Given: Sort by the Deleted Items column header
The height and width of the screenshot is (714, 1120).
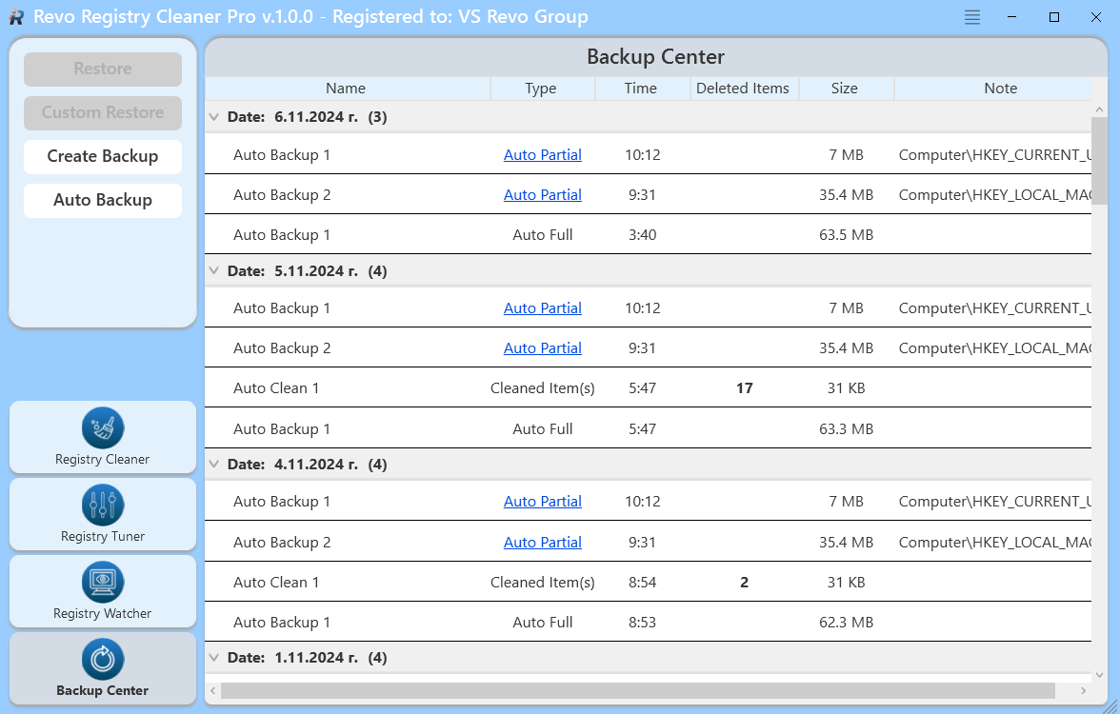Looking at the screenshot, I should pyautogui.click(x=743, y=89).
